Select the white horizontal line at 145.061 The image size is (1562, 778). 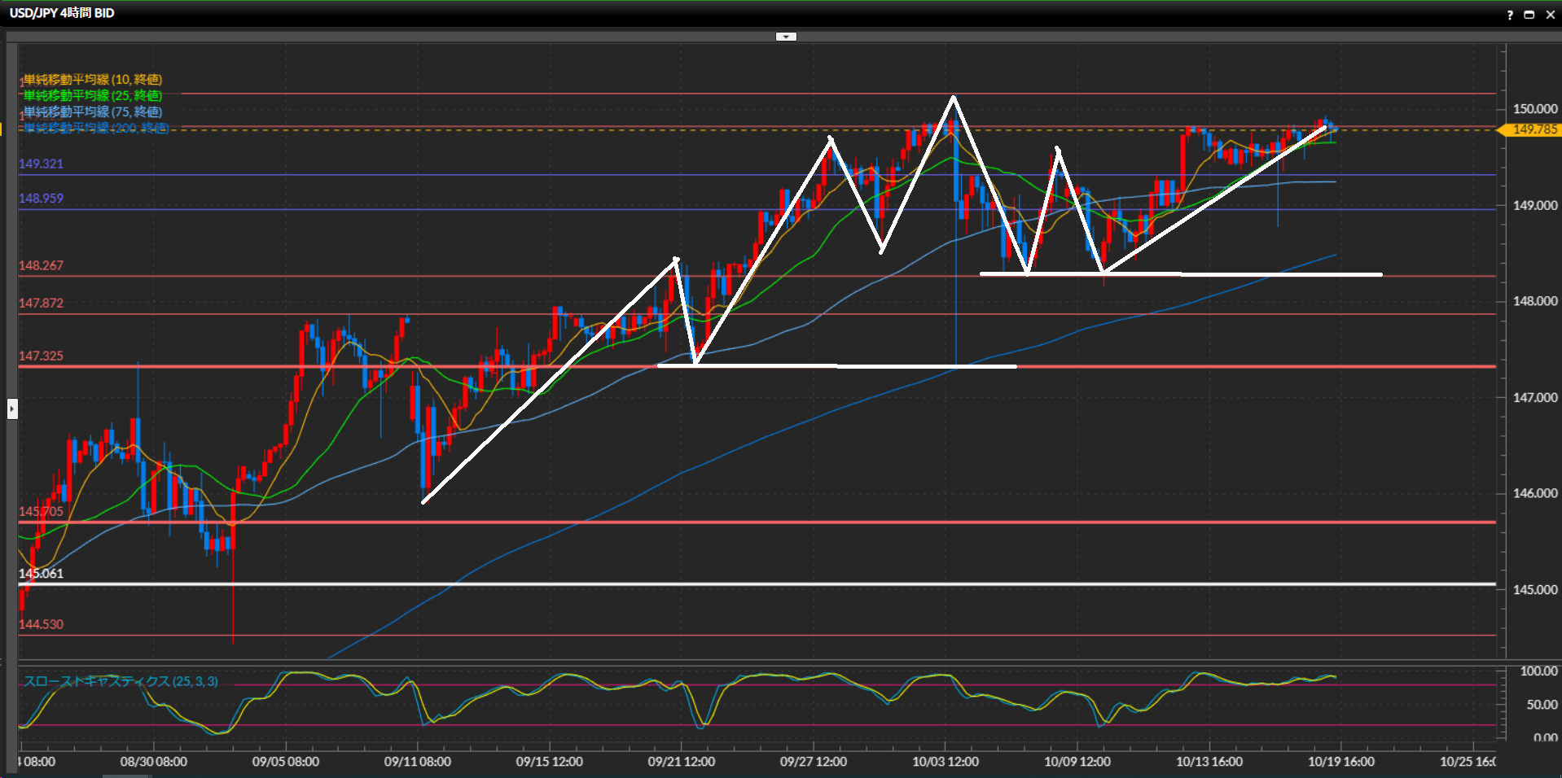(733, 583)
